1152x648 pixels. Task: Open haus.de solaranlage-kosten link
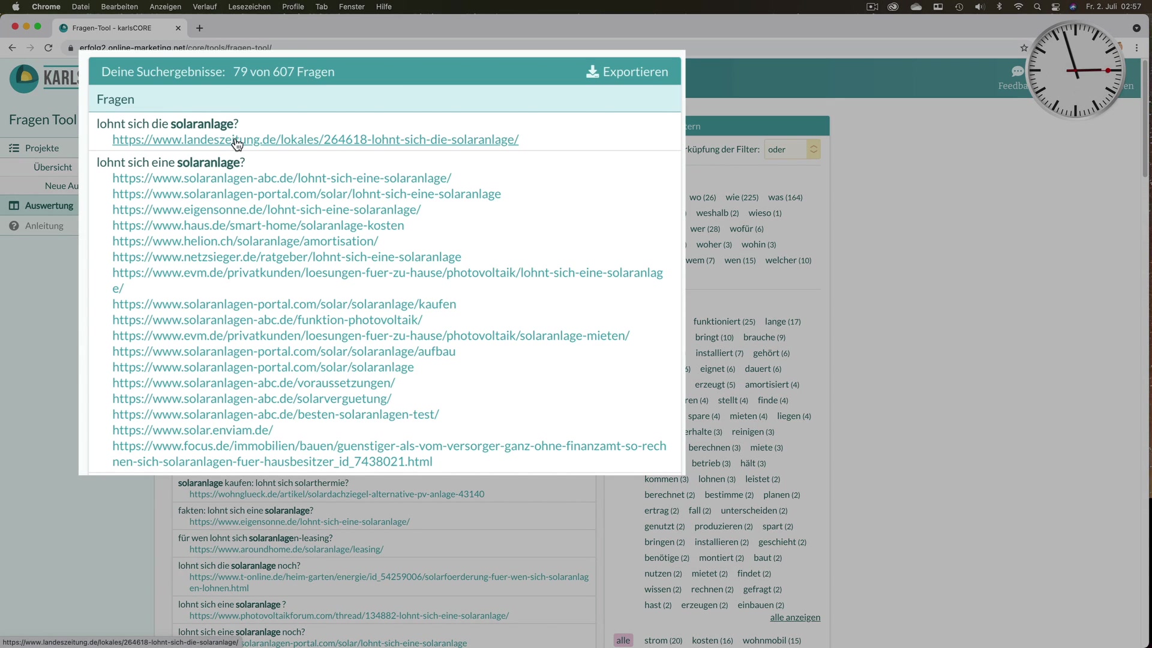(x=258, y=226)
